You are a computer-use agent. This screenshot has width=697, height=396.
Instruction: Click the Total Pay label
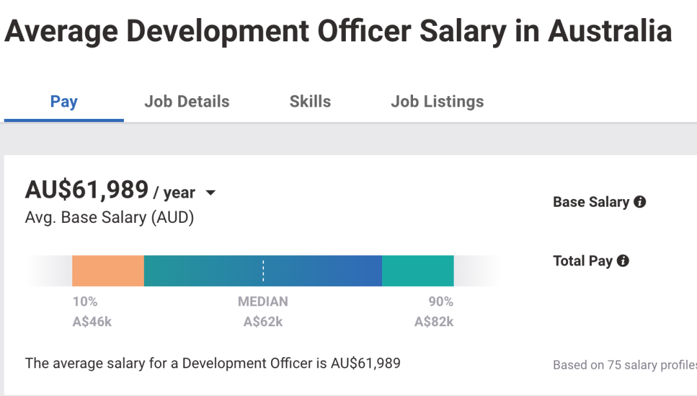point(582,261)
